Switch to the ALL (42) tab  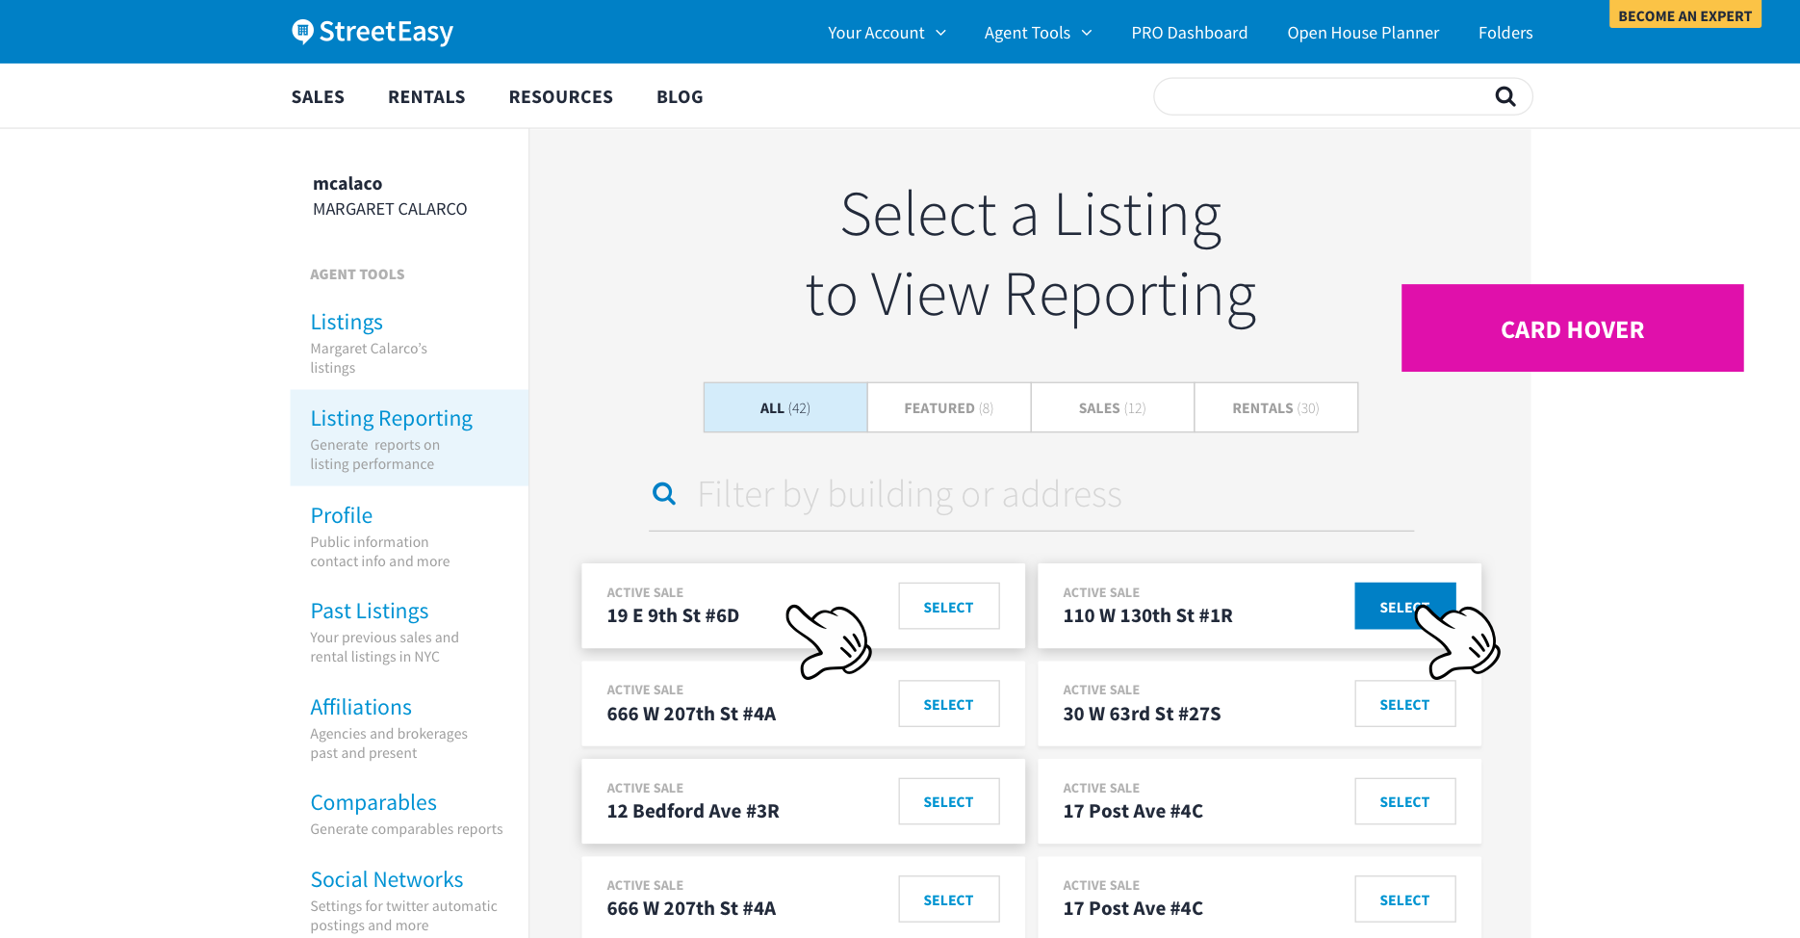(x=785, y=407)
